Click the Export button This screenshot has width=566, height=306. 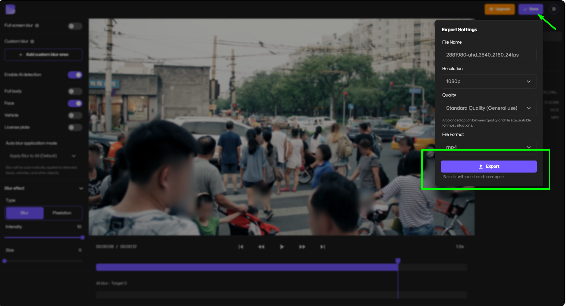[x=488, y=166]
